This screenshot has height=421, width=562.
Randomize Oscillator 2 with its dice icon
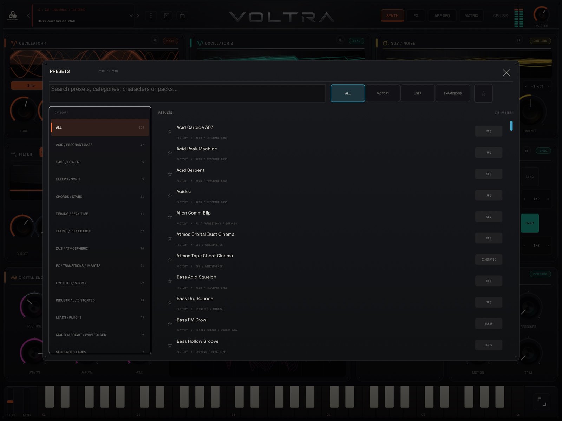(x=340, y=40)
